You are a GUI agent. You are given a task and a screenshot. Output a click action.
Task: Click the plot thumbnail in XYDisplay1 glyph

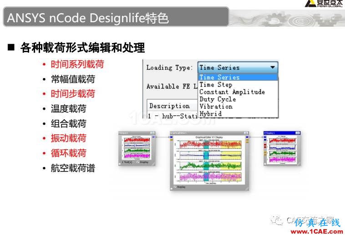pyautogui.click(x=281, y=150)
